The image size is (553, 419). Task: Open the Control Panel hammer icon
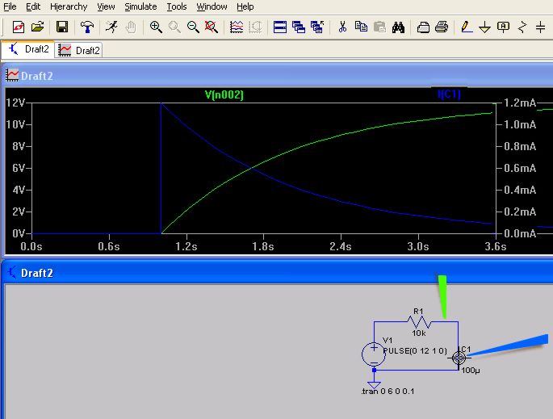87,27
